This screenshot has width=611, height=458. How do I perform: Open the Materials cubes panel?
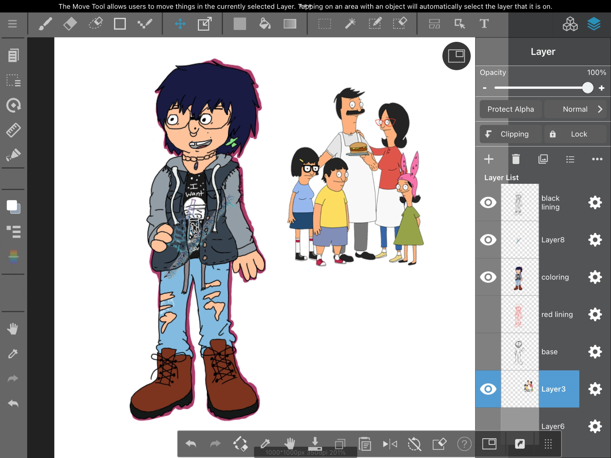coord(570,24)
